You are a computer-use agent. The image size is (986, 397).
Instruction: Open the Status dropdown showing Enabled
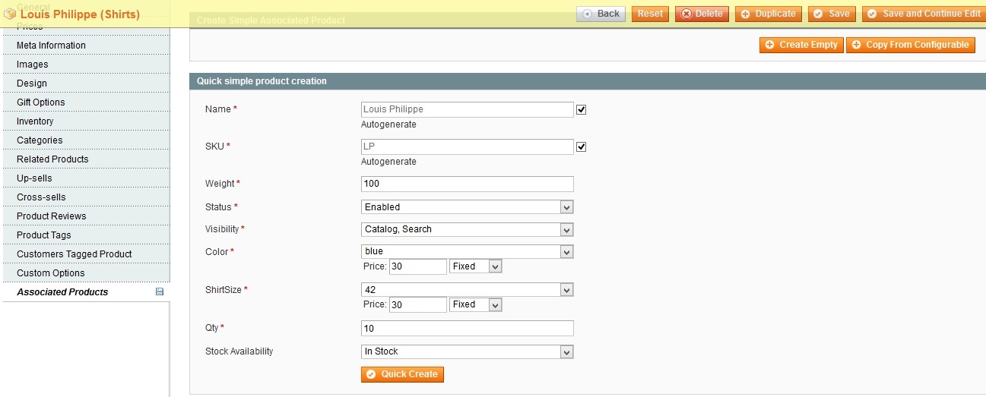467,206
